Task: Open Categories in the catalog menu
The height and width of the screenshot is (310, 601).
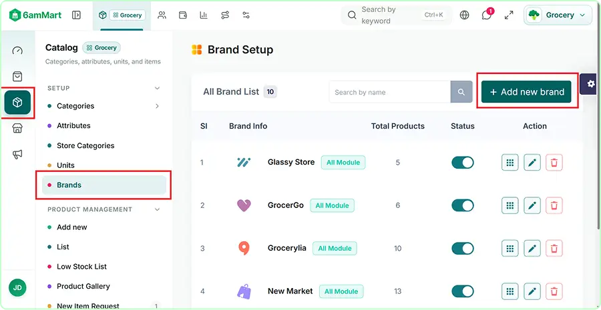Action: 75,106
